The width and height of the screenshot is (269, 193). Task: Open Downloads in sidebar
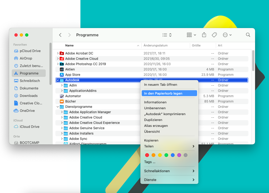[x=29, y=96]
